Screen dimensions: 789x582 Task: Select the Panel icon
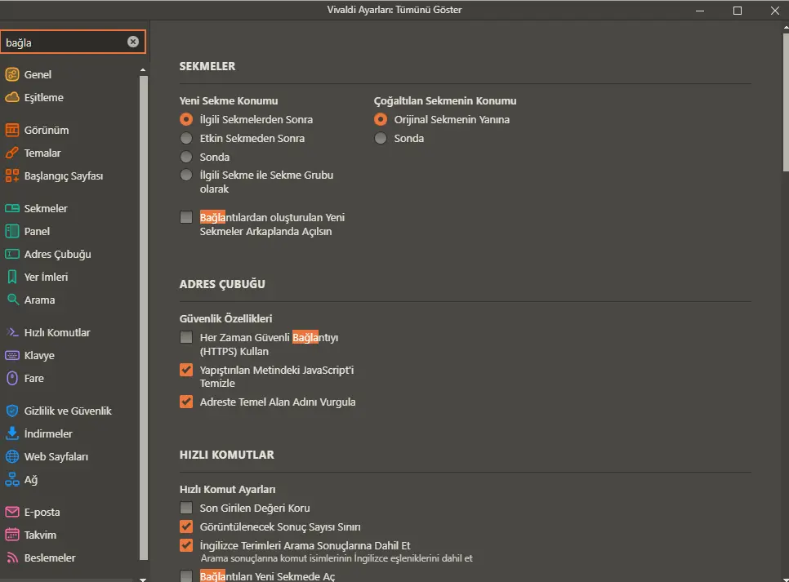pos(12,231)
